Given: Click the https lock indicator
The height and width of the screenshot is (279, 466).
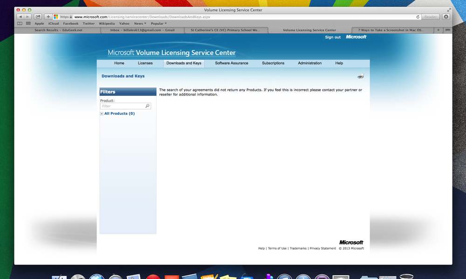Looking at the screenshot, I should pyautogui.click(x=66, y=17).
